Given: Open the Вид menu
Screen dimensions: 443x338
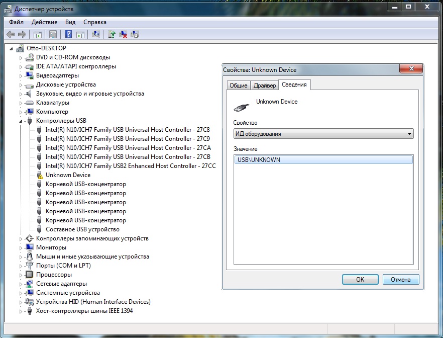Looking at the screenshot, I should pos(70,22).
